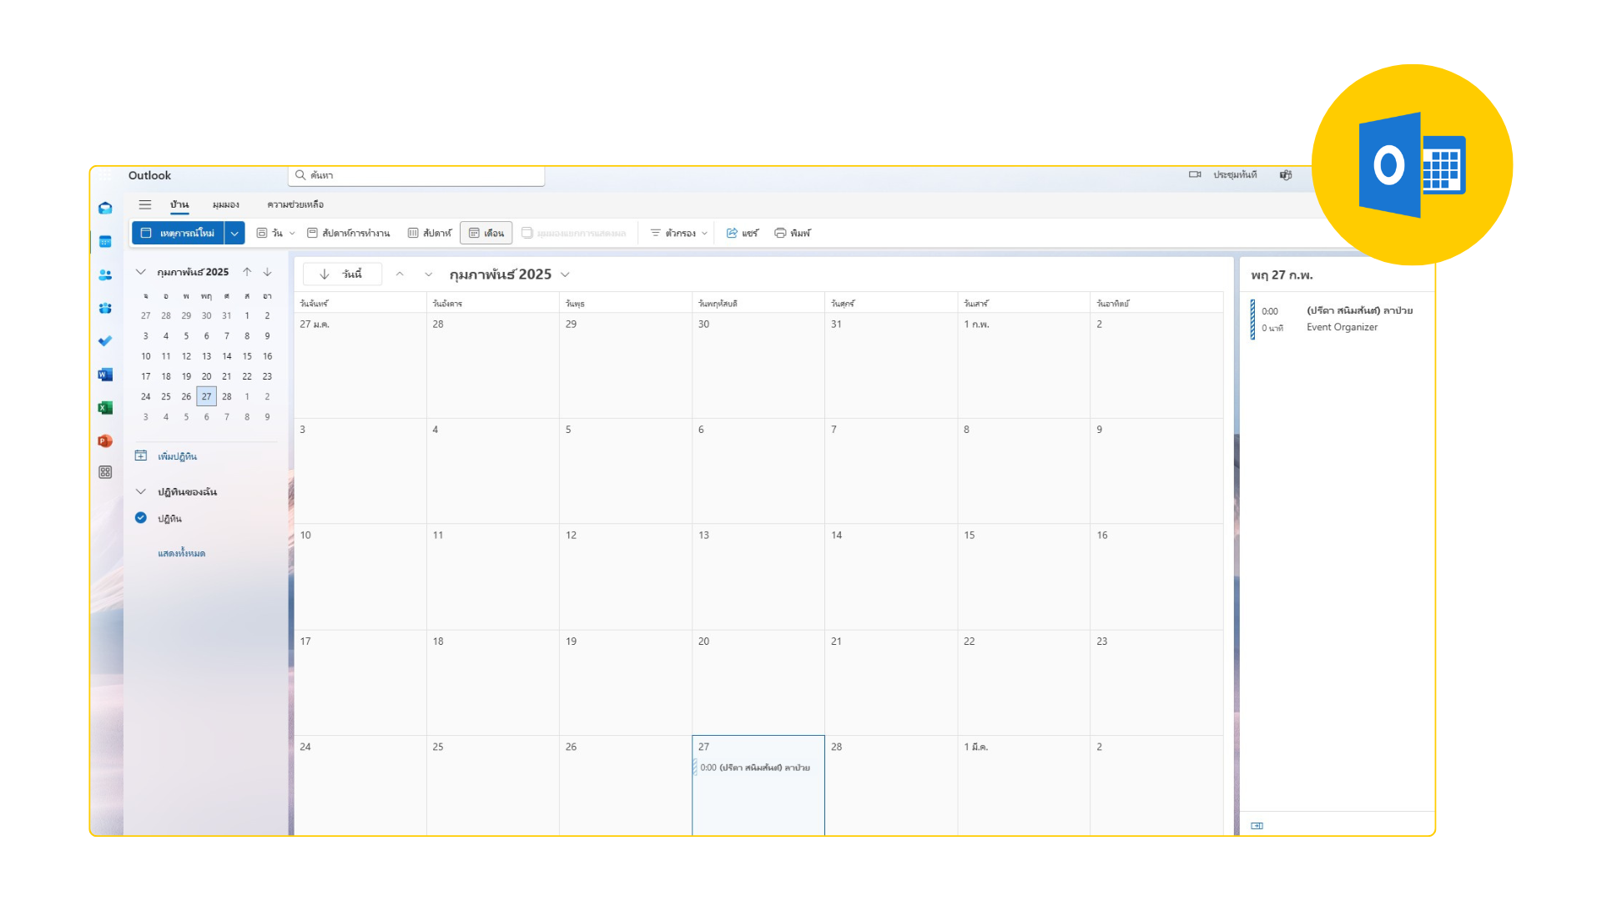Click the 1 ก.พ. day cell in month grid
1602x901 pixels.
[x=1024, y=365]
